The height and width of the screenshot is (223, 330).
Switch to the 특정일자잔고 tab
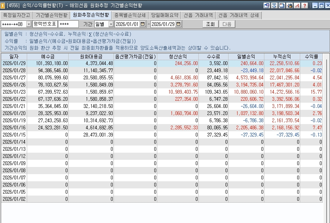point(17,15)
